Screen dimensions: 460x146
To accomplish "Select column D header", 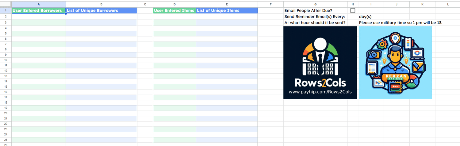I will [x=174, y=4].
